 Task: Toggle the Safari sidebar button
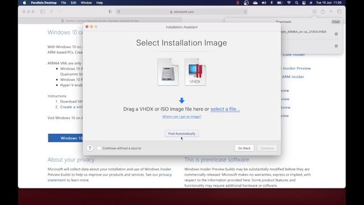(x=43, y=11)
